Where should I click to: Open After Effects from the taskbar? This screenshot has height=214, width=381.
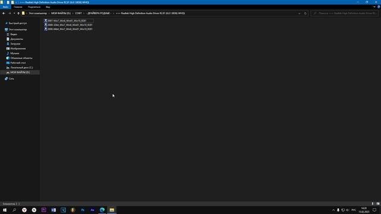click(92, 210)
